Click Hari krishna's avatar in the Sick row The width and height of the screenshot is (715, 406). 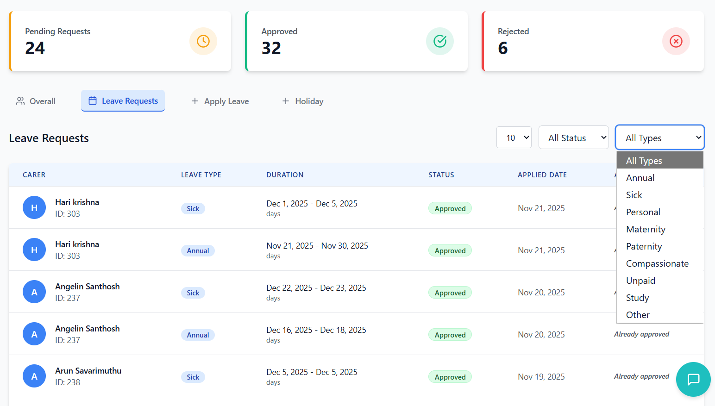point(34,208)
